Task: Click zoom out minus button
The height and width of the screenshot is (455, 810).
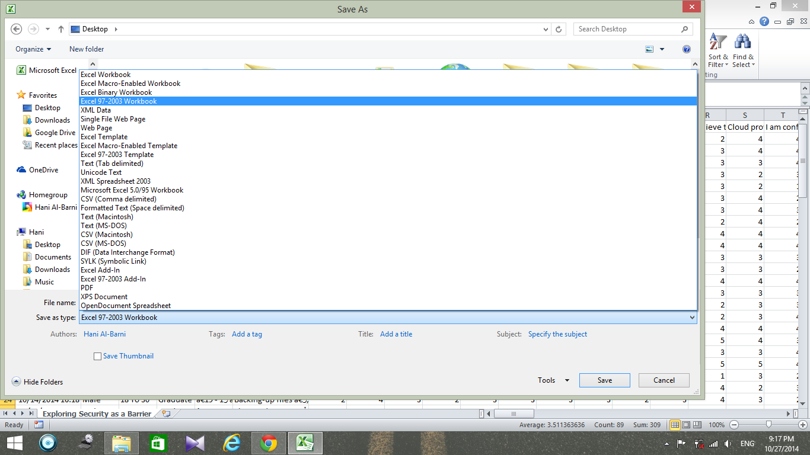Action: tap(734, 425)
